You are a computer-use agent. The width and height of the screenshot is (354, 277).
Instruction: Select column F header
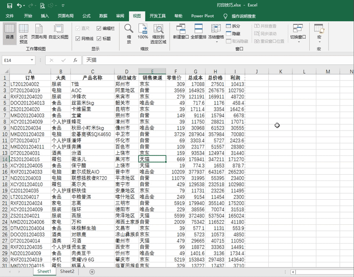(176, 72)
